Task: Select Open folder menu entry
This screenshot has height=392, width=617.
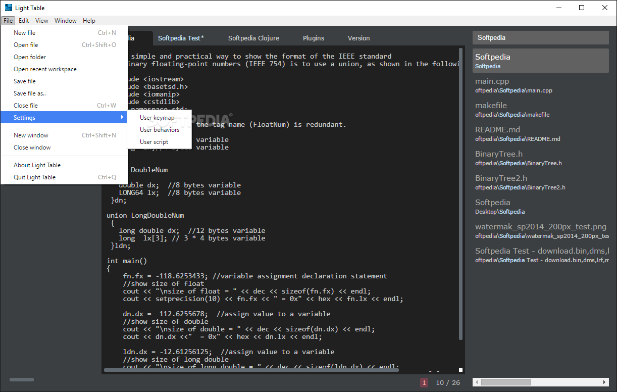Action: [65, 57]
